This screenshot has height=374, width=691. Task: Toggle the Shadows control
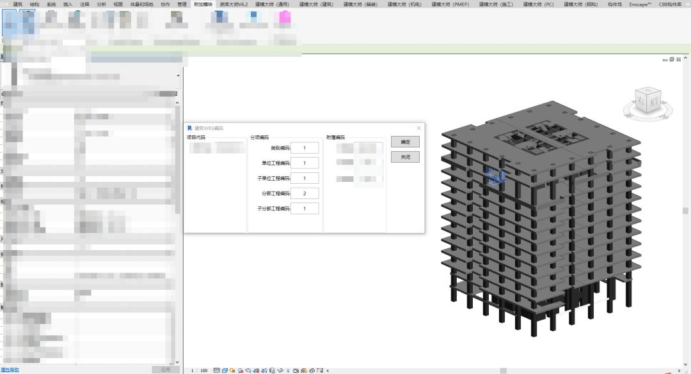pos(241,370)
